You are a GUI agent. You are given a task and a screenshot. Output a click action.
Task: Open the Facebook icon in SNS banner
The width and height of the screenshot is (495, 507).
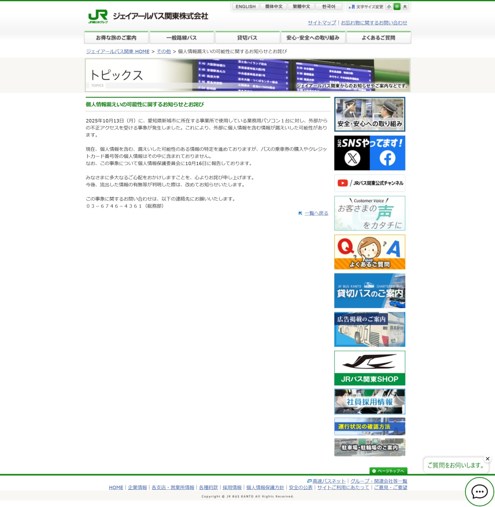click(x=387, y=158)
